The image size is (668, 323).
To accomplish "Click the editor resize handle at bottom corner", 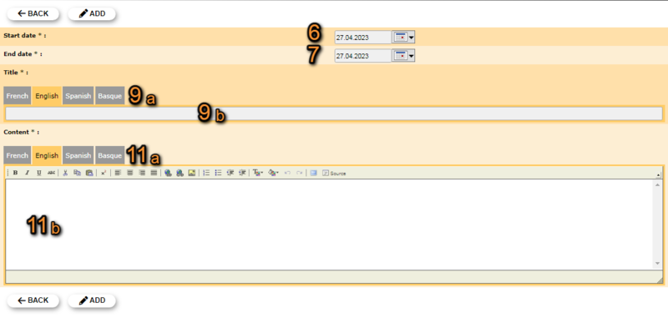I will [660, 280].
